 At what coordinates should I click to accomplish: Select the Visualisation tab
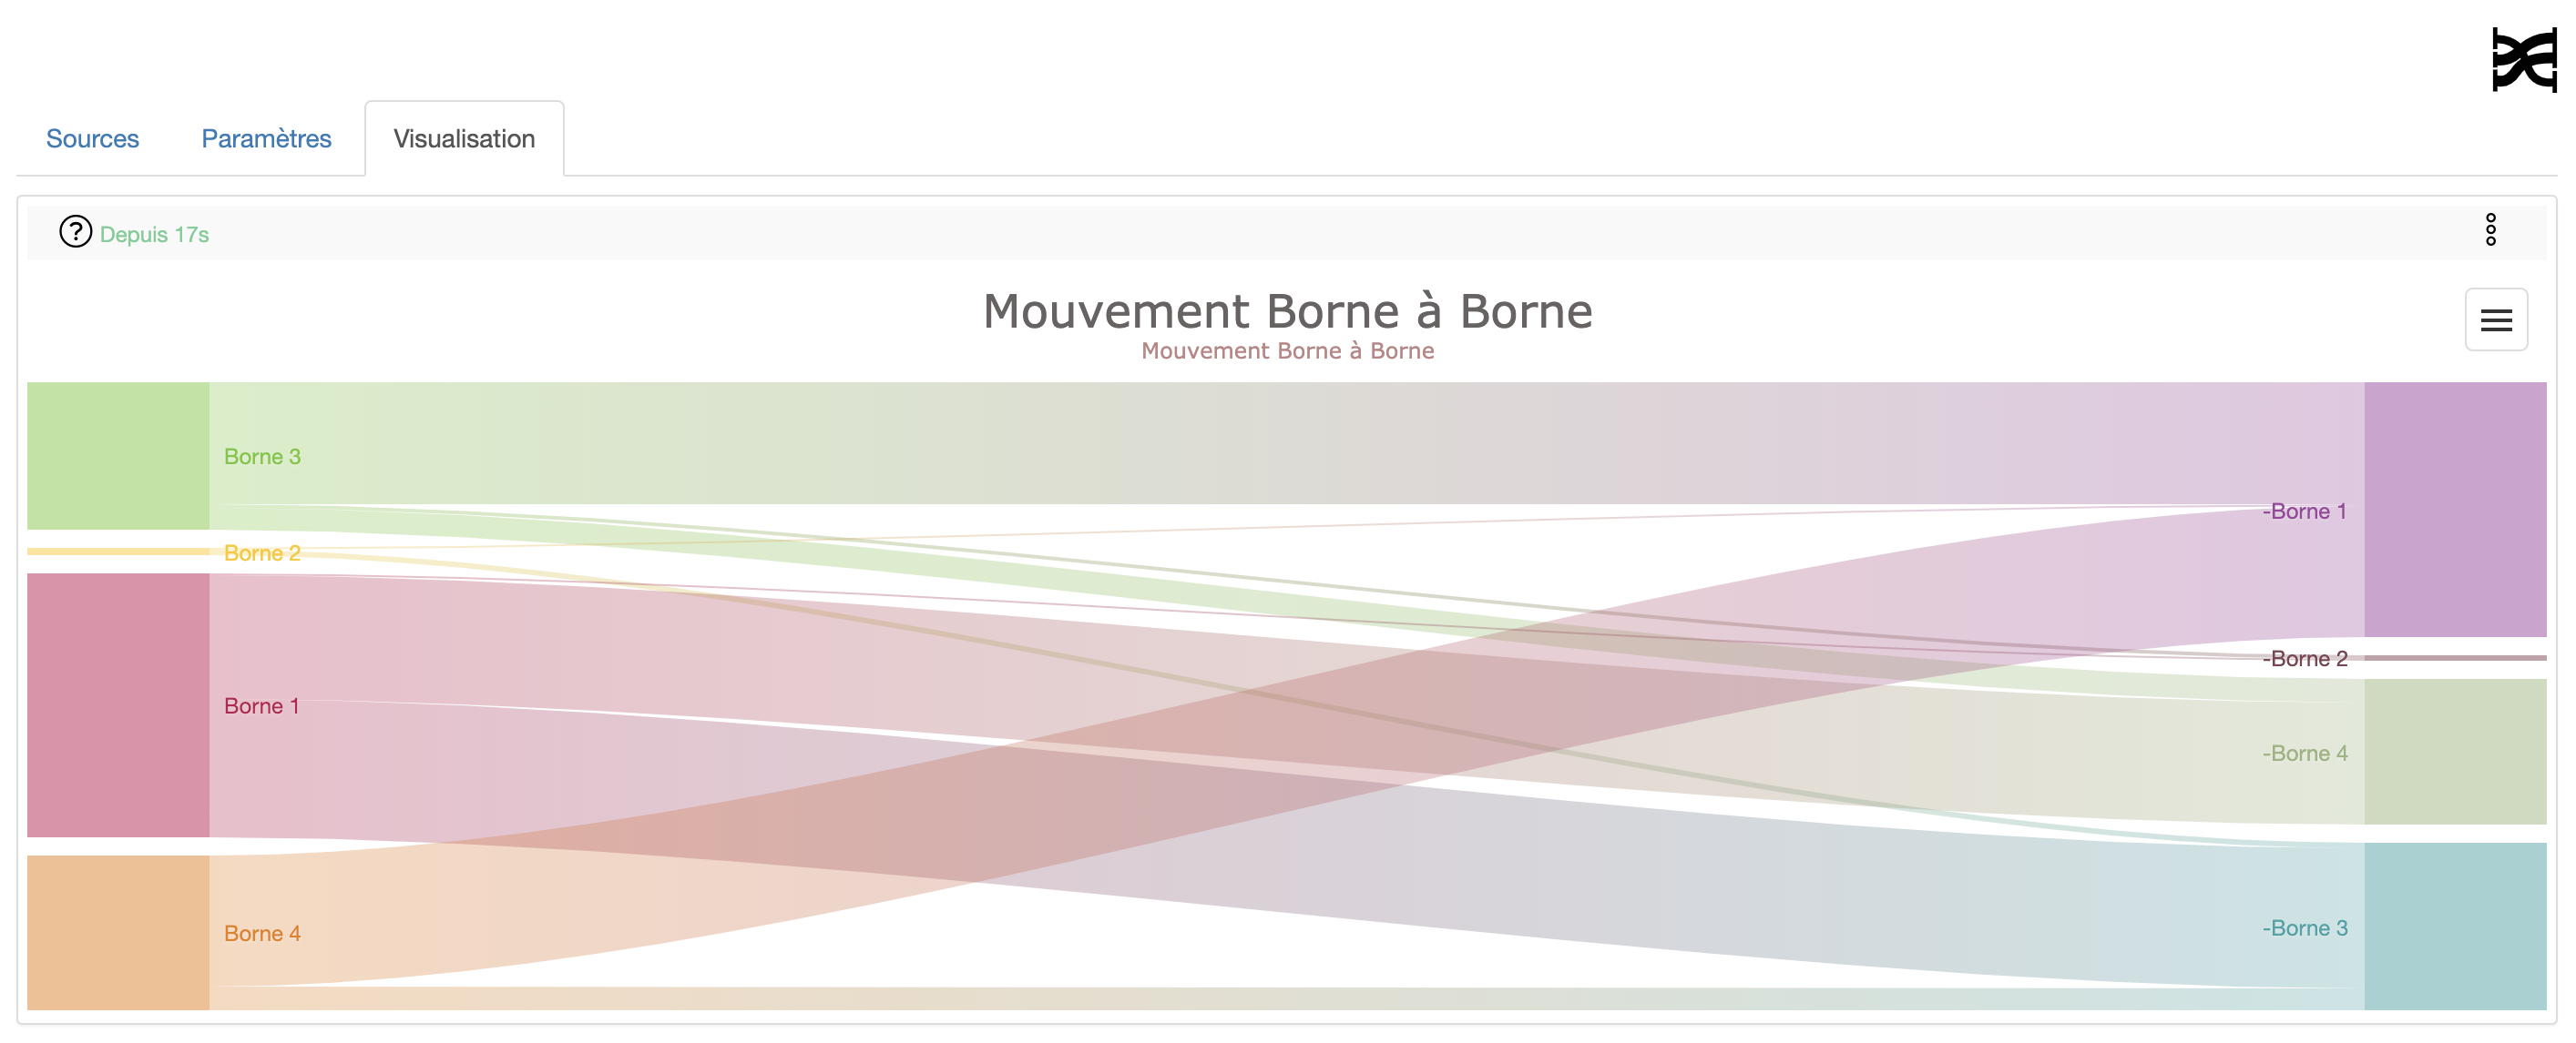(464, 139)
